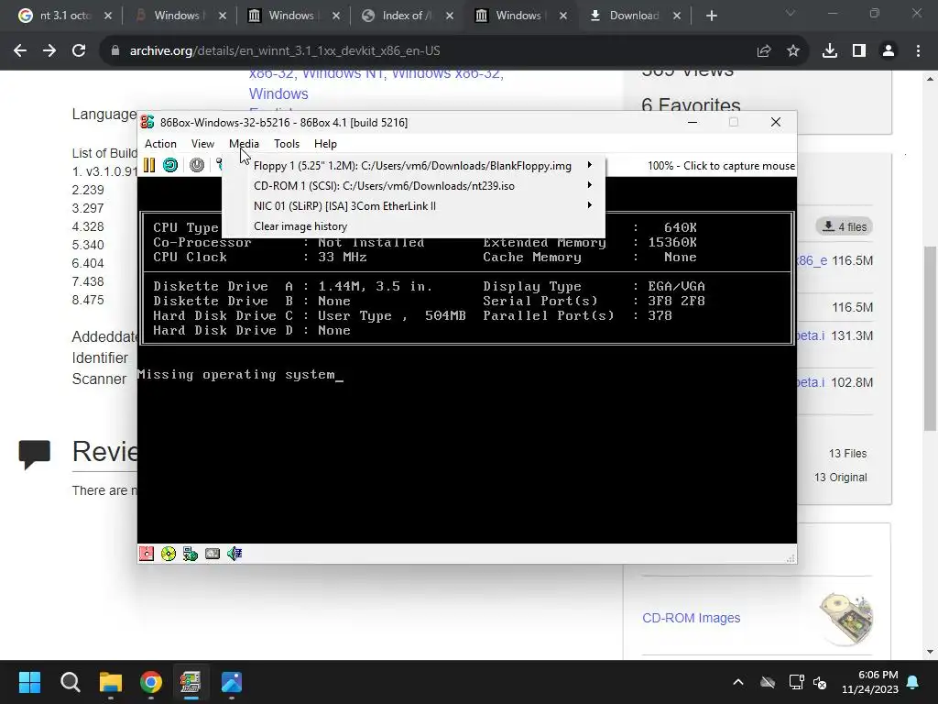Screen dimensions: 938x704
Task: Select NIC 01 (SLiRP) menu entry
Action: point(413,206)
